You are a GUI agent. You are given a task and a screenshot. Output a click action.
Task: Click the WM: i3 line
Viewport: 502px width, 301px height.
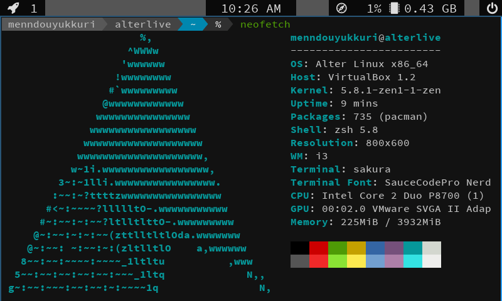pyautogui.click(x=309, y=156)
